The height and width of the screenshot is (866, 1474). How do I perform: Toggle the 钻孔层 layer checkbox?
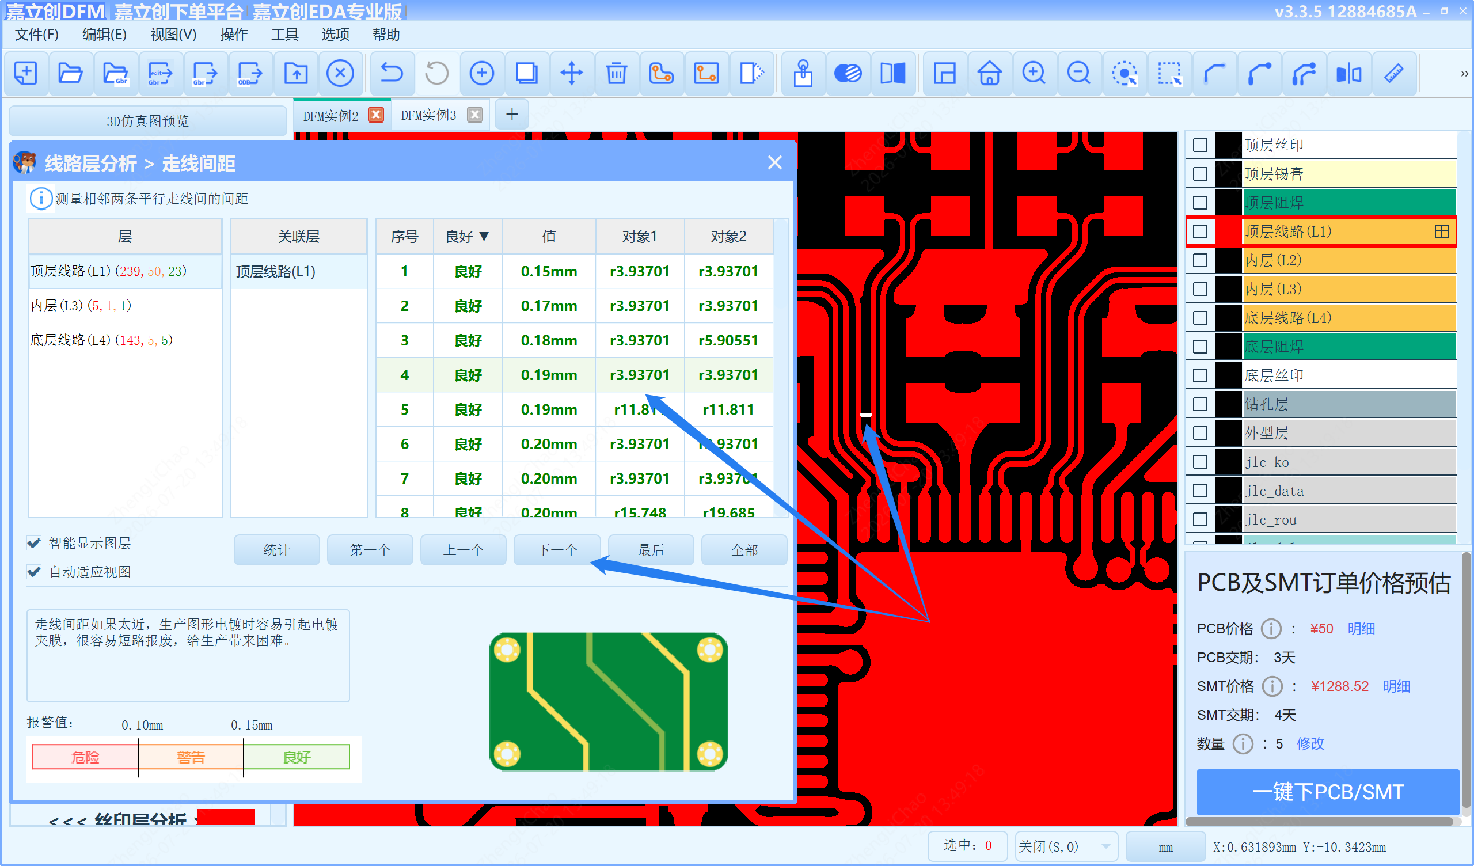(x=1200, y=404)
